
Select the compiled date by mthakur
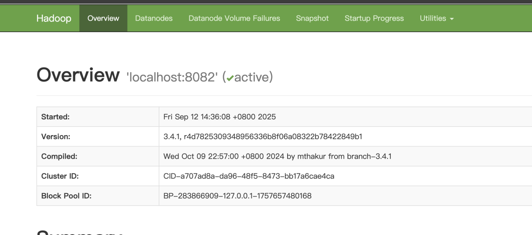click(x=277, y=156)
